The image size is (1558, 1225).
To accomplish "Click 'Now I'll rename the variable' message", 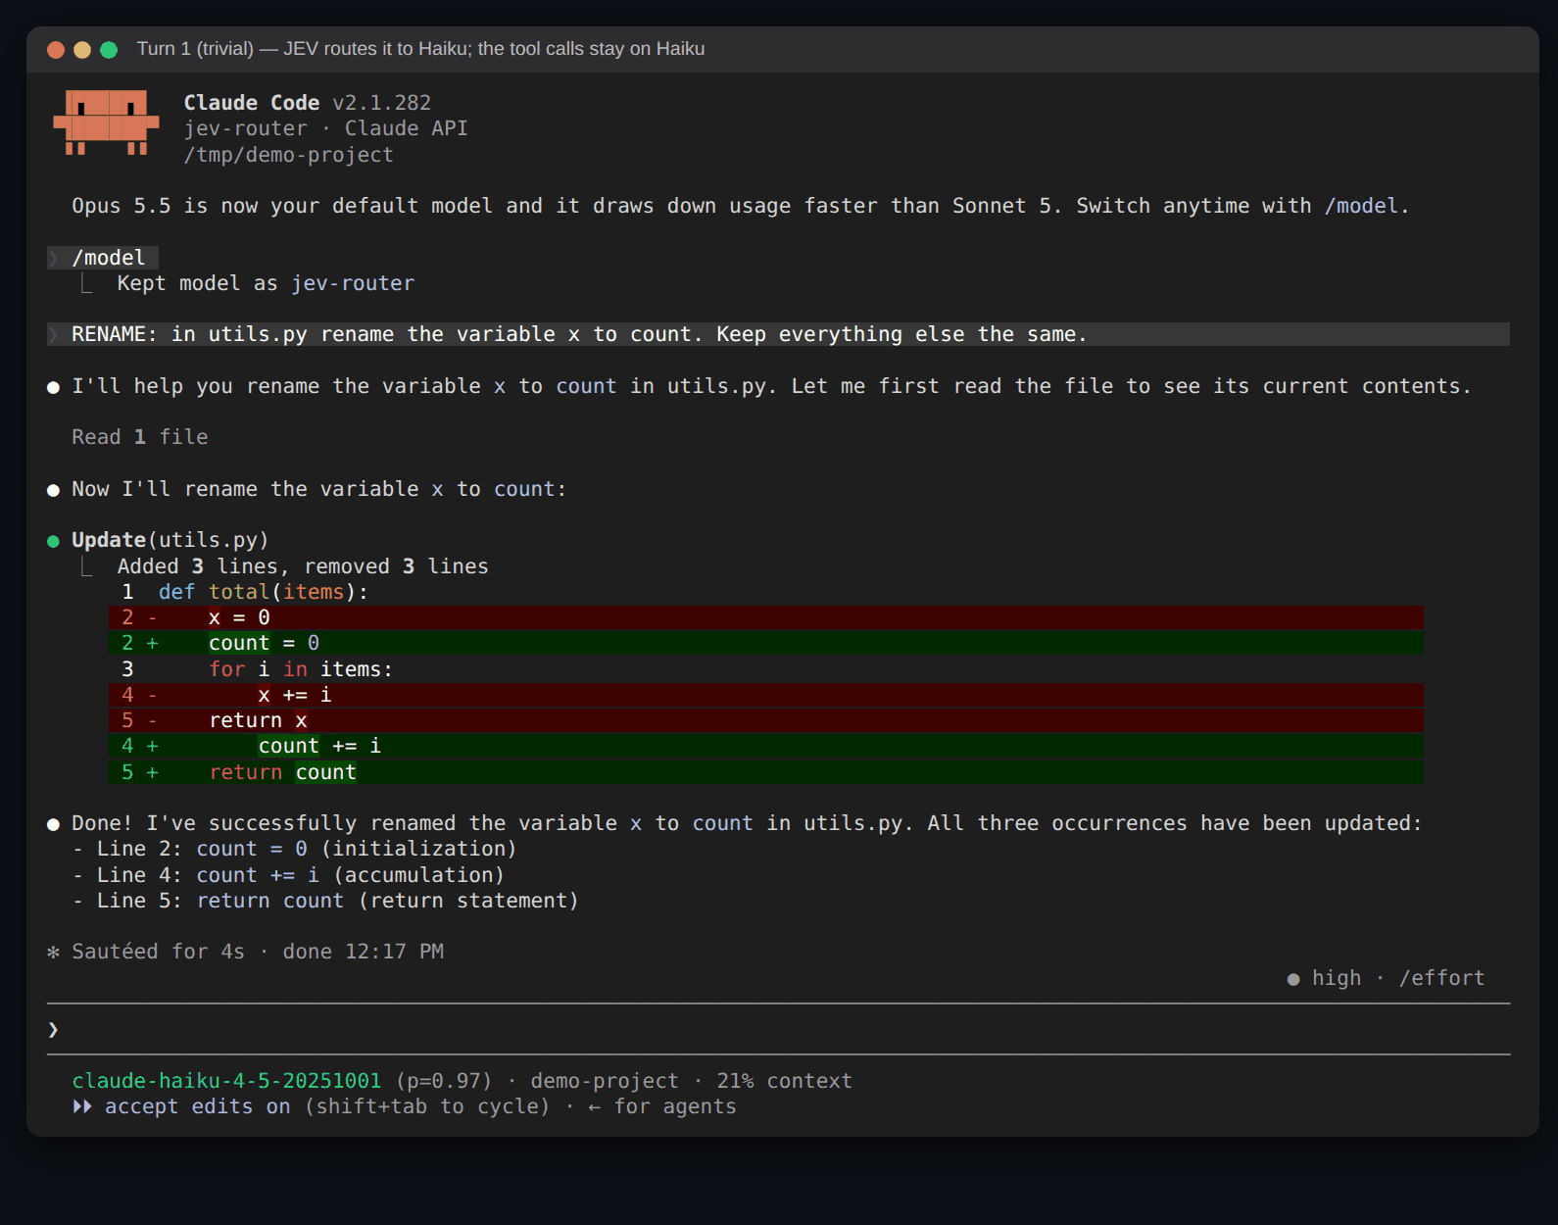I will [318, 489].
